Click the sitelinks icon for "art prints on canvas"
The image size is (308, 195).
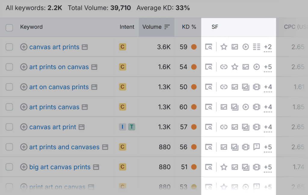[x=224, y=67]
